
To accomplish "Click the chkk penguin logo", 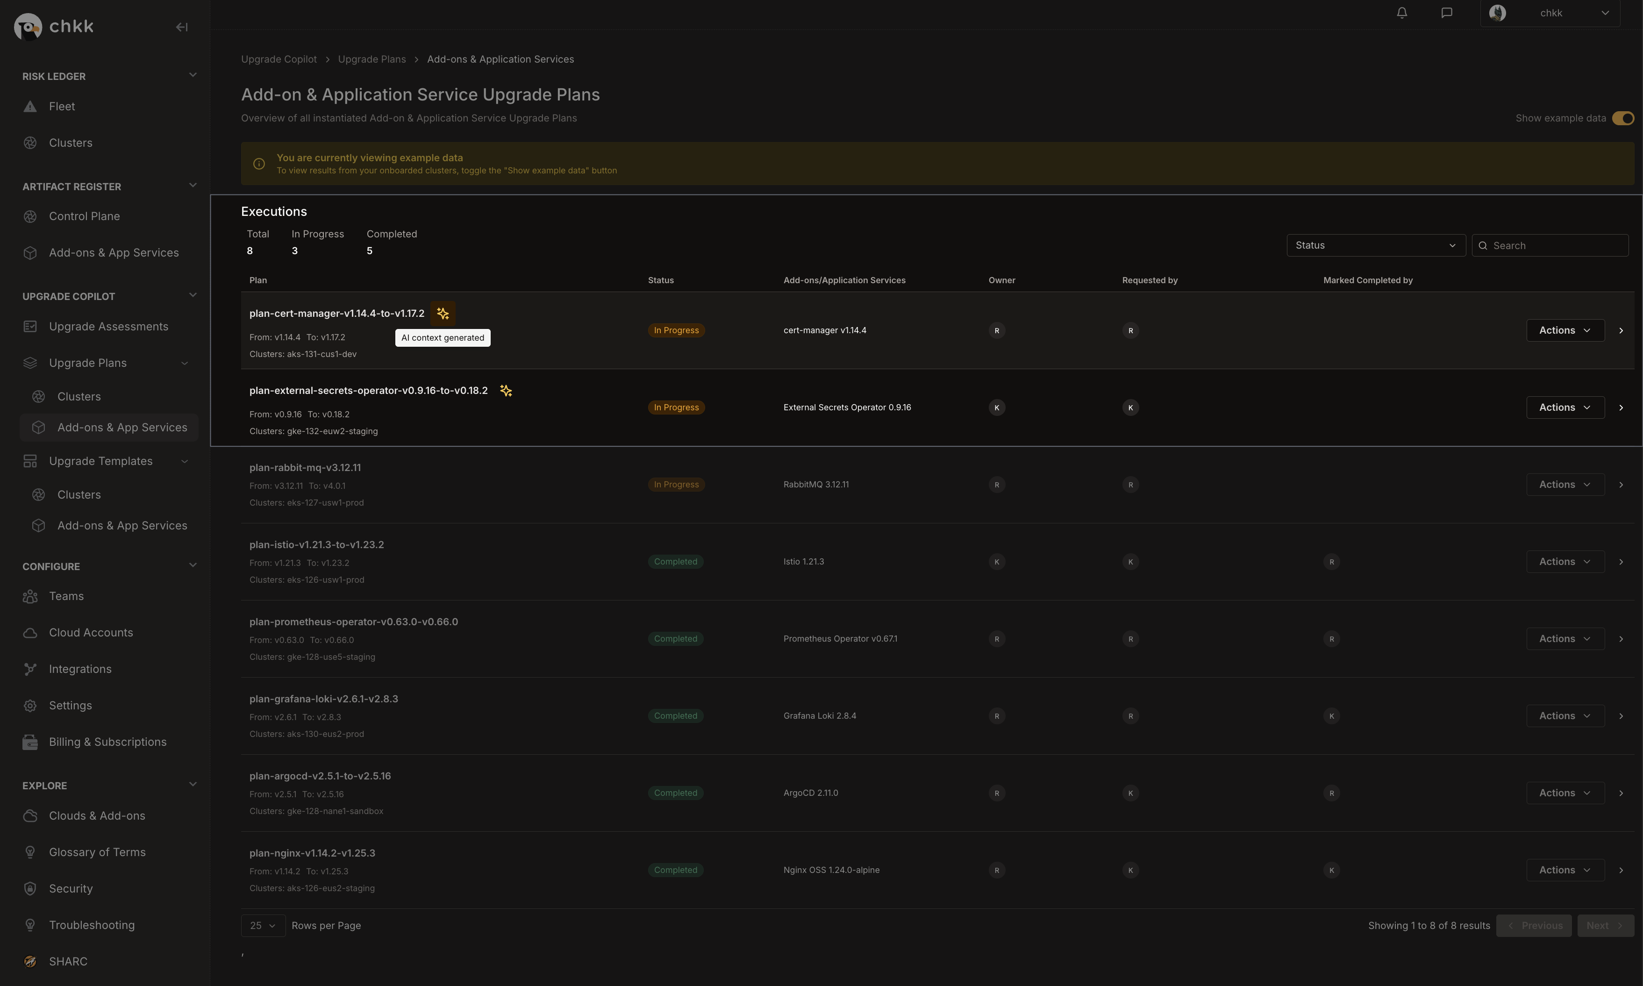I will click(28, 27).
